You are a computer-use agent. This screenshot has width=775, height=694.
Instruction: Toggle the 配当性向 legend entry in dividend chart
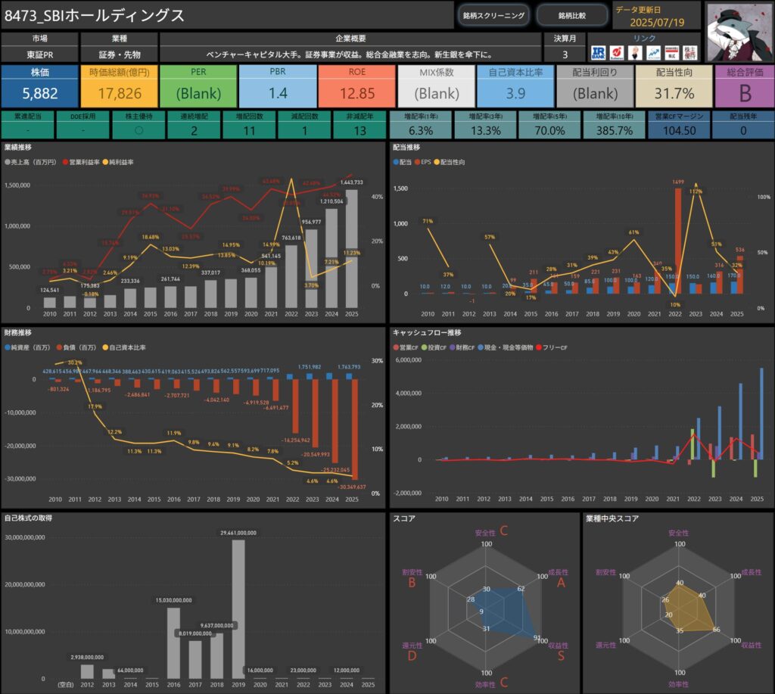(450, 162)
